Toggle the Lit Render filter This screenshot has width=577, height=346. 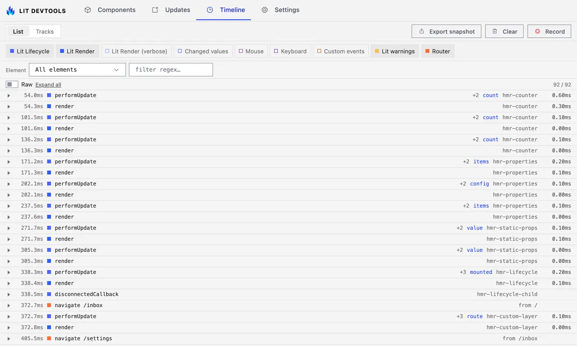77,51
